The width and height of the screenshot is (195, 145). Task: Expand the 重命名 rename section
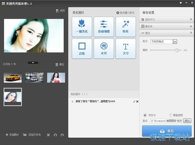point(167,26)
